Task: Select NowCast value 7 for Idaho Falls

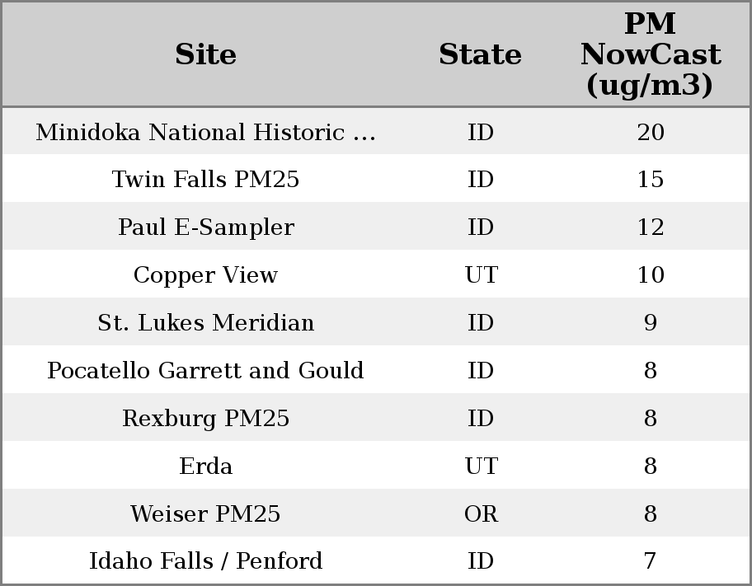Action: (x=650, y=561)
